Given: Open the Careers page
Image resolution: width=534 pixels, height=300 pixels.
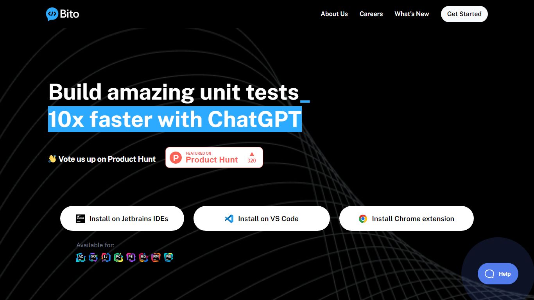Looking at the screenshot, I should tap(371, 14).
